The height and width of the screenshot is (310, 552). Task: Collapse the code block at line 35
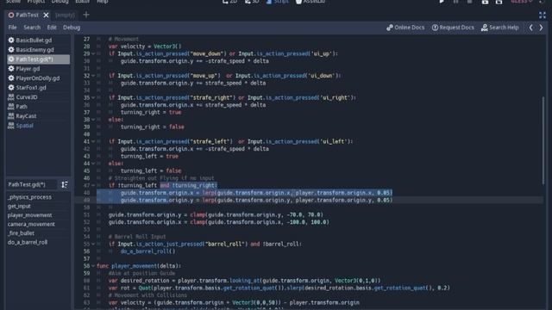click(93, 97)
